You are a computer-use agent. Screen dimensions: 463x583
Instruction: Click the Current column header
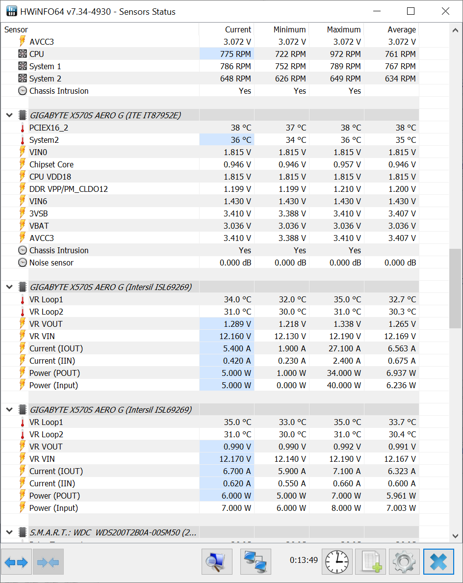click(x=227, y=30)
